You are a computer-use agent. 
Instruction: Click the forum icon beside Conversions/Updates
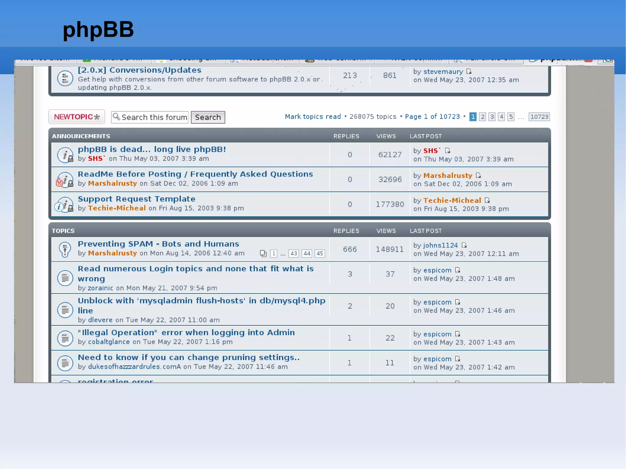coord(65,79)
